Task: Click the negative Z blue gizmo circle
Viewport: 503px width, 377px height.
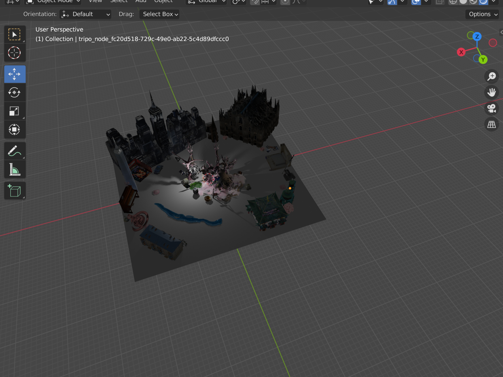Action: pos(476,58)
